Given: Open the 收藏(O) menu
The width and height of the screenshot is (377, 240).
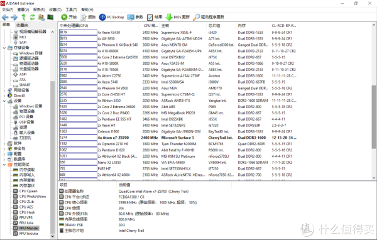Looking at the screenshot, I should pyautogui.click(x=55, y=9).
